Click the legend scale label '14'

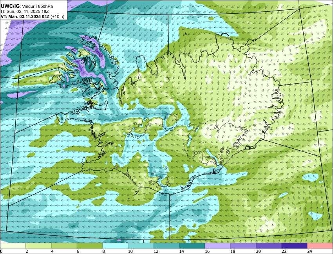coord(181,251)
